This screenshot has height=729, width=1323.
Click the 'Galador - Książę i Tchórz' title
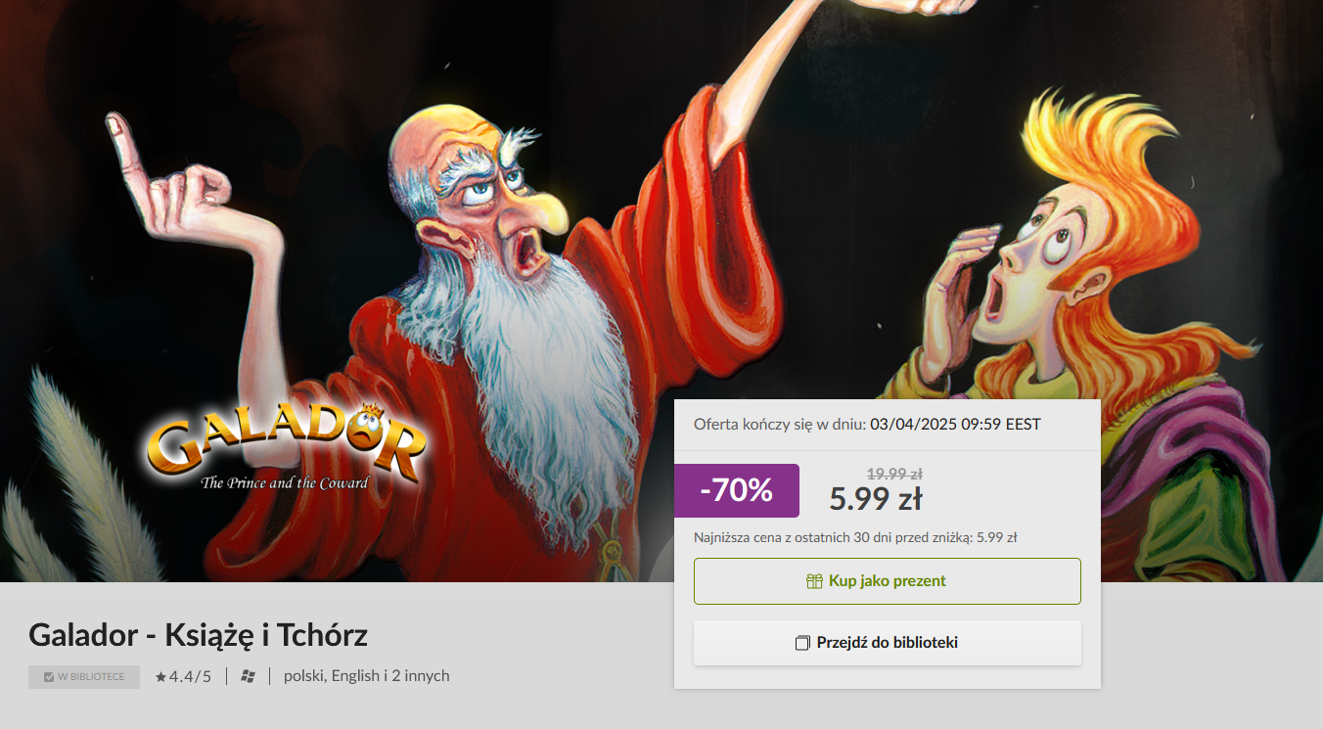199,635
